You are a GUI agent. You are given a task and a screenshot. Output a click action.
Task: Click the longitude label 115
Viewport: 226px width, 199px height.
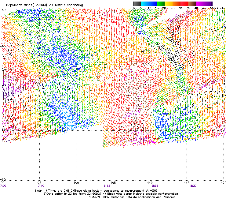click(x=187, y=183)
